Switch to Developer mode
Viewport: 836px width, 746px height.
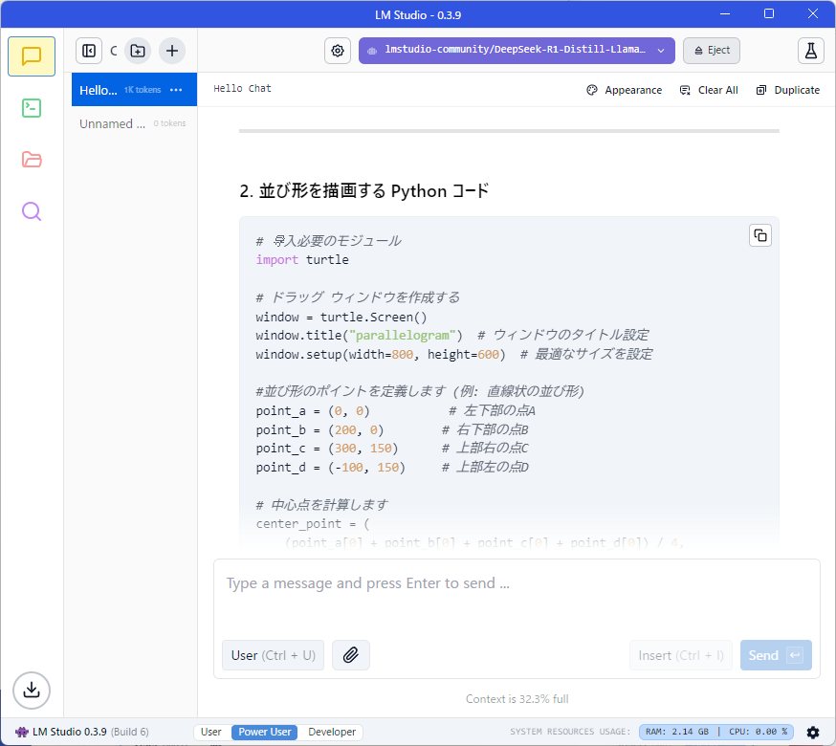pyautogui.click(x=332, y=732)
